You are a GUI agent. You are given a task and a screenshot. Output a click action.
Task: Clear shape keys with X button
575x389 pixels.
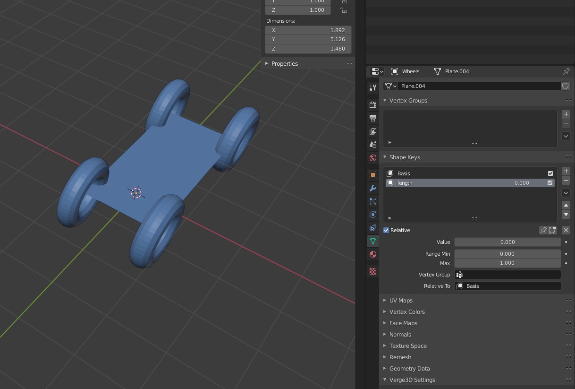[566, 230]
